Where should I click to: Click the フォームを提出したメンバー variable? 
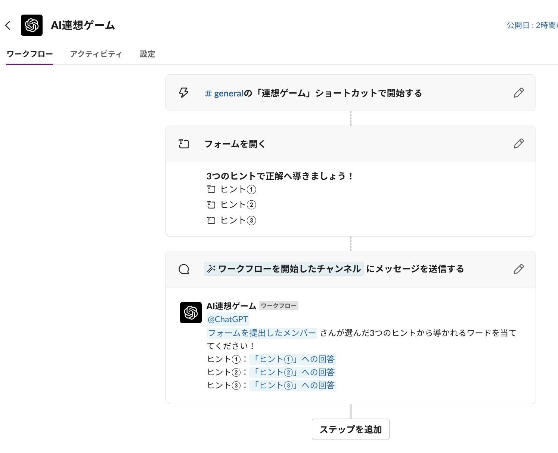[x=262, y=333]
